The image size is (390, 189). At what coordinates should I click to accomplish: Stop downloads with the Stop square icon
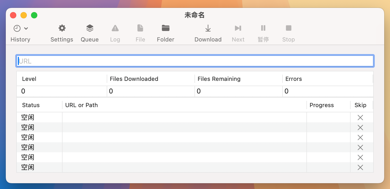[x=288, y=28]
